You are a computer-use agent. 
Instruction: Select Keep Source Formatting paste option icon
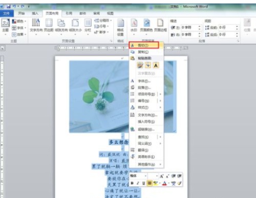(x=140, y=65)
